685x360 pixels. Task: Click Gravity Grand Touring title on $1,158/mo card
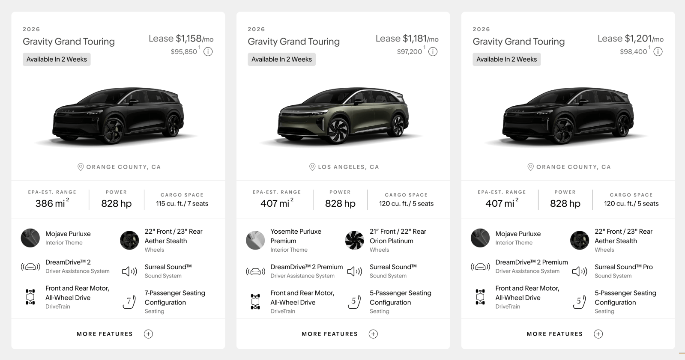point(69,42)
